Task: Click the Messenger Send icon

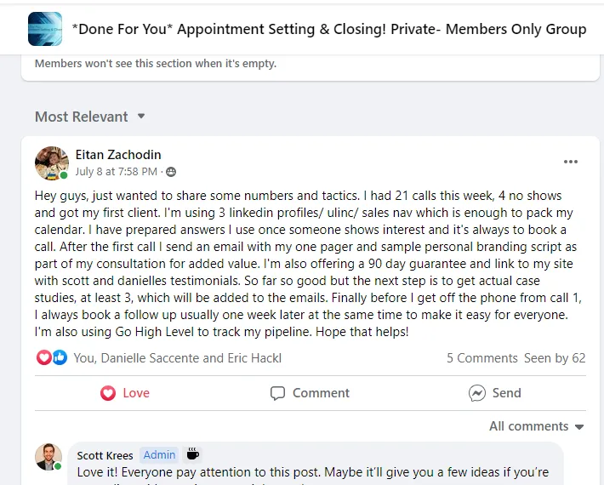Action: point(477,393)
